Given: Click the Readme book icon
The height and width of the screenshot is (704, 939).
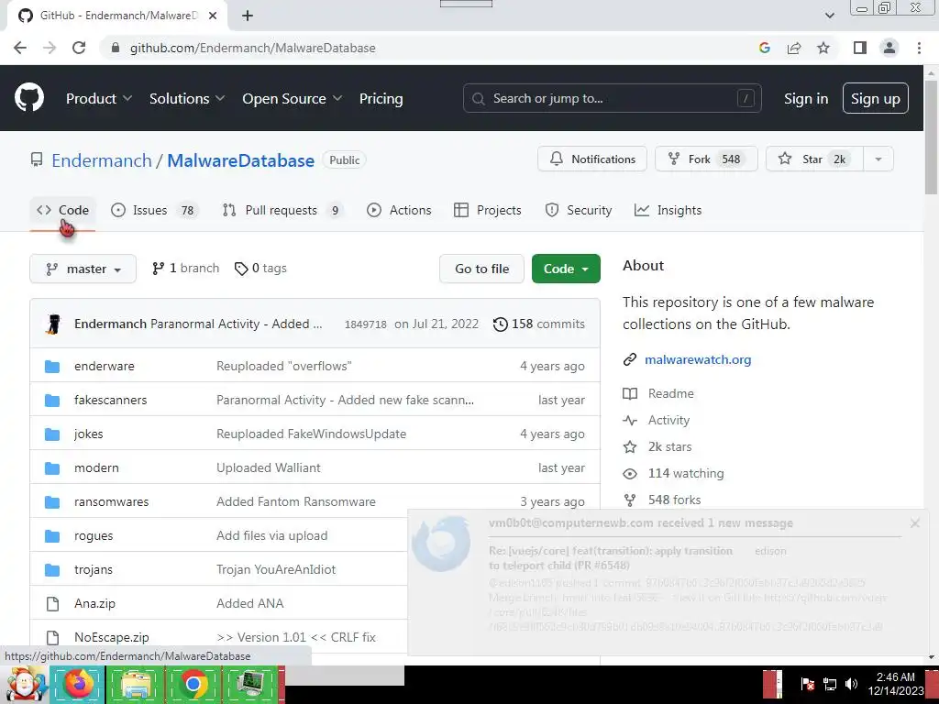Looking at the screenshot, I should (x=630, y=393).
